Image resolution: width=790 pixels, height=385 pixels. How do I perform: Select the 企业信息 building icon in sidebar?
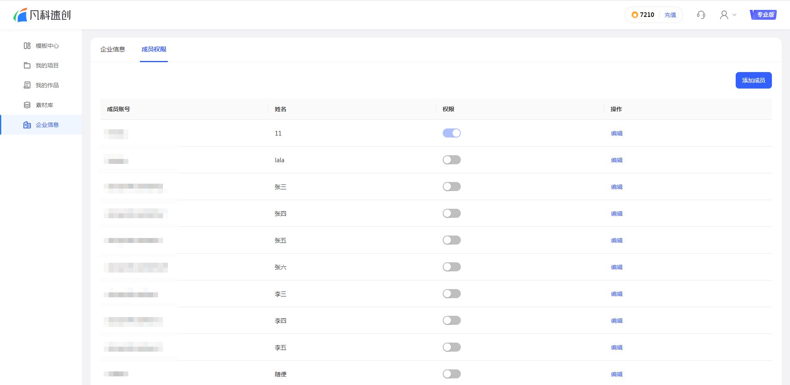(27, 125)
